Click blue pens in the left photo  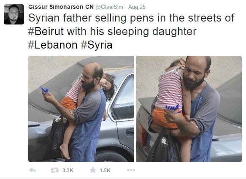pyautogui.click(x=44, y=90)
